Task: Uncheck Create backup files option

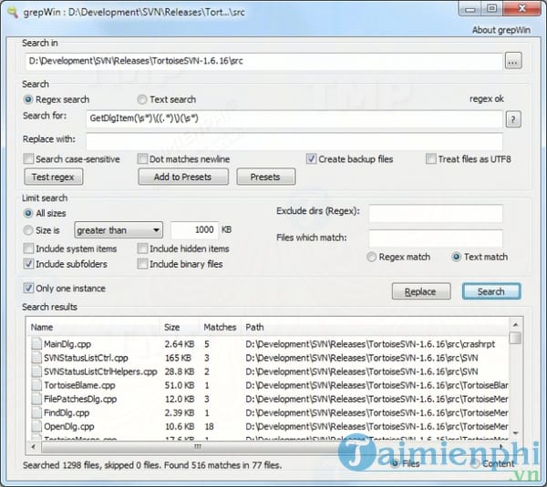Action: [x=311, y=159]
